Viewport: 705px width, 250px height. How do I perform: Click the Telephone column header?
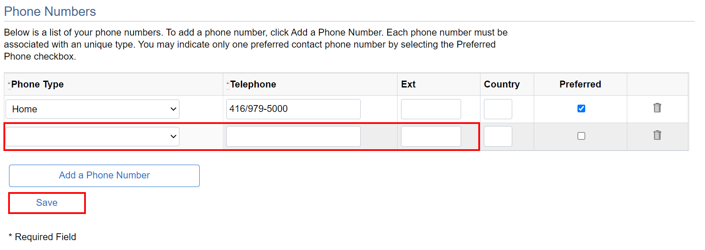pos(253,84)
